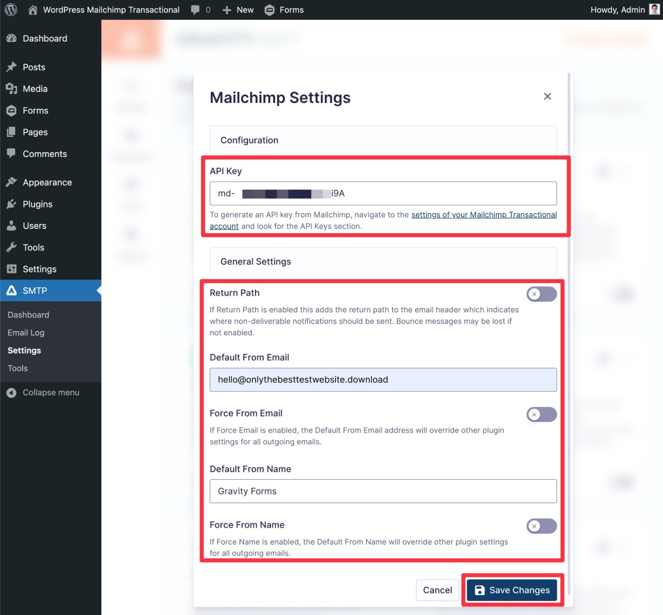Screen dimensions: 663x615
Task: Click the Cancel button
Action: tap(437, 590)
